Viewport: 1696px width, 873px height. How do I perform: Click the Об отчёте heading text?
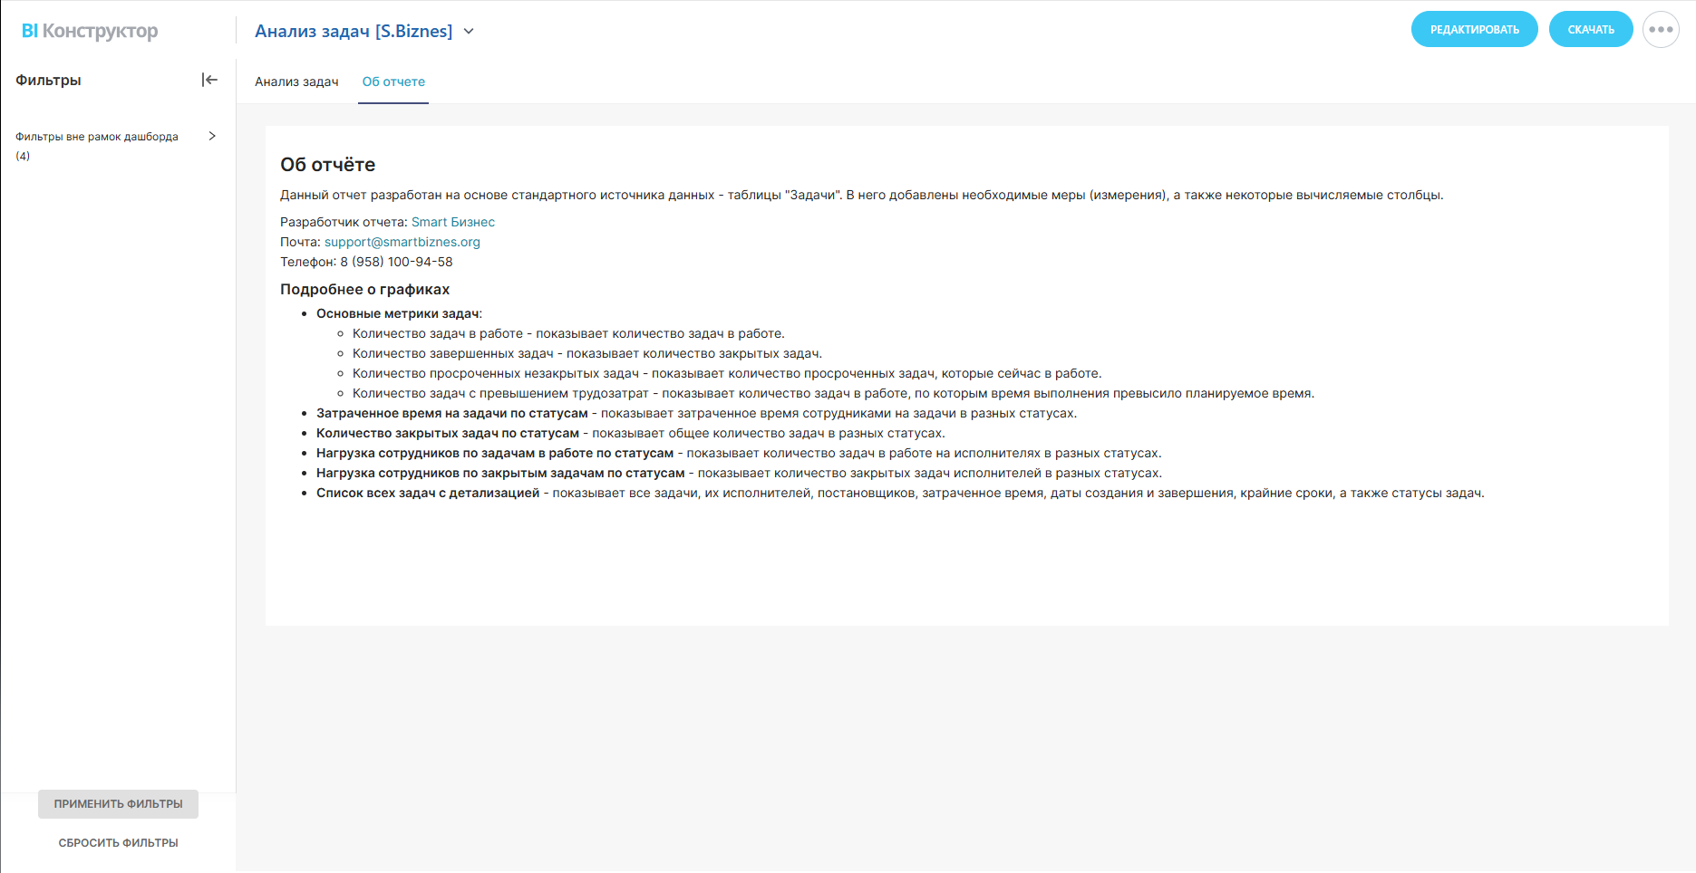(327, 165)
